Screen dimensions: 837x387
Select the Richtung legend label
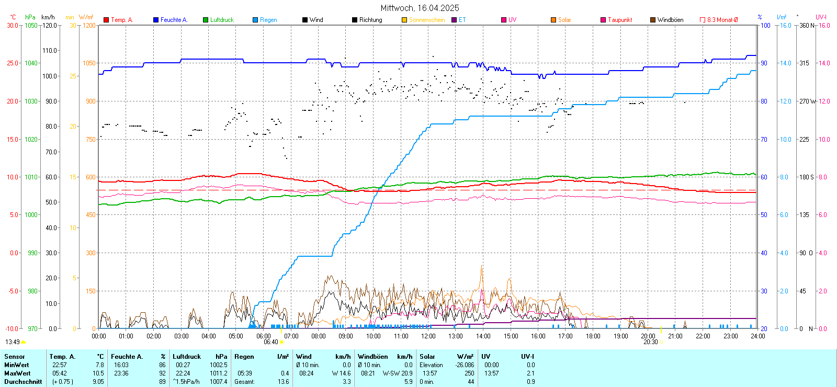point(370,20)
